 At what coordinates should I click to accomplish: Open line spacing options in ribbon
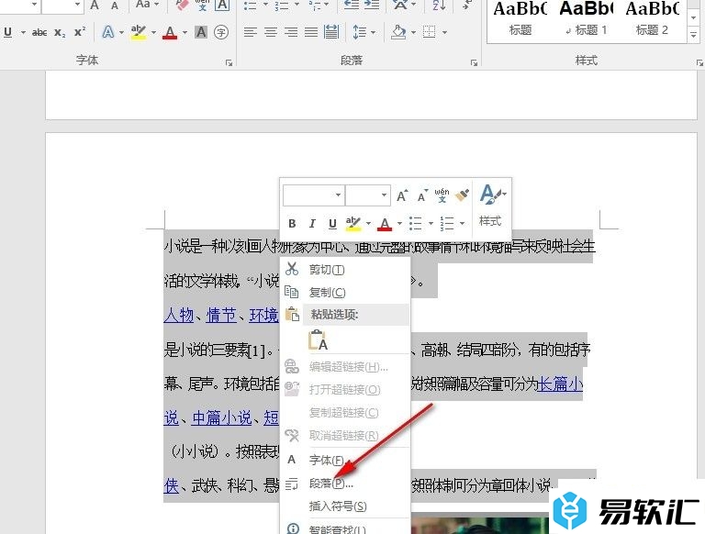tap(360, 32)
